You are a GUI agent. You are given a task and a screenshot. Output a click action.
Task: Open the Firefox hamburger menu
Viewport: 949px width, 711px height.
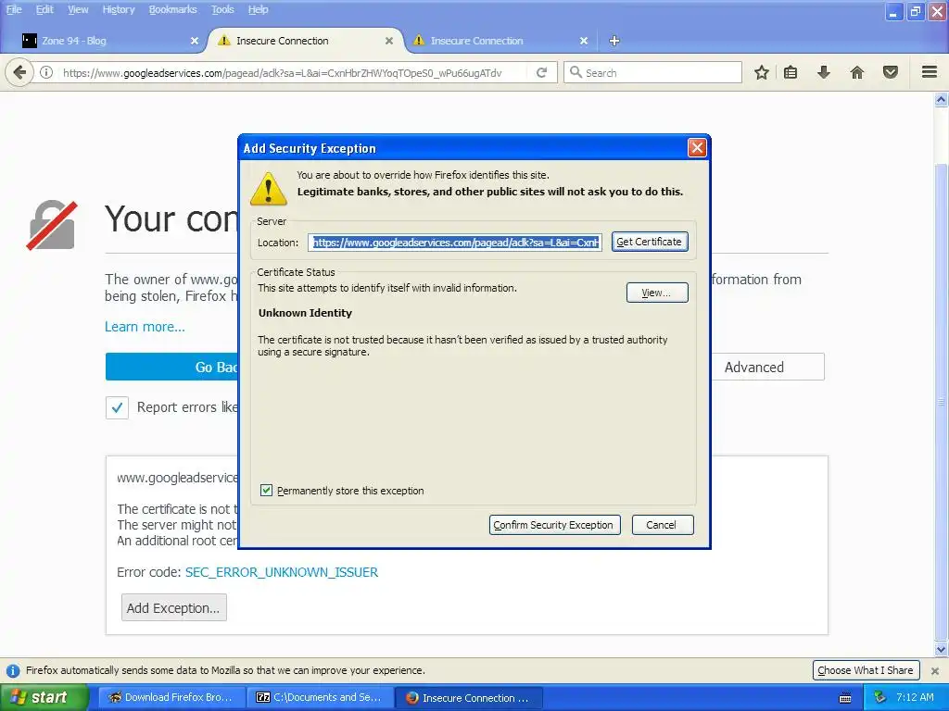click(930, 72)
